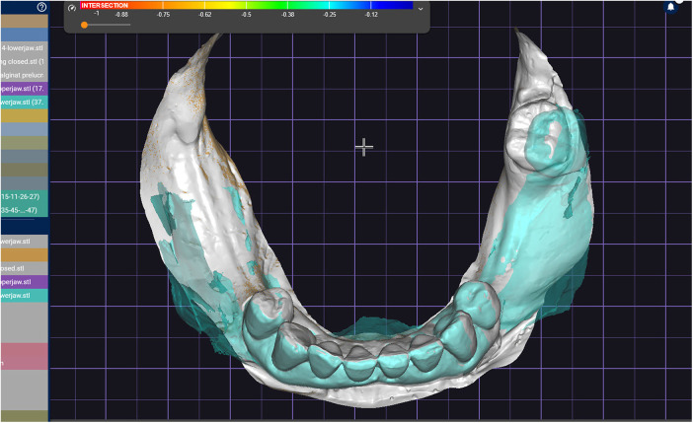Click the gauge icon beside the intersection scale
Viewport: 693px width, 423px height.
(x=72, y=8)
